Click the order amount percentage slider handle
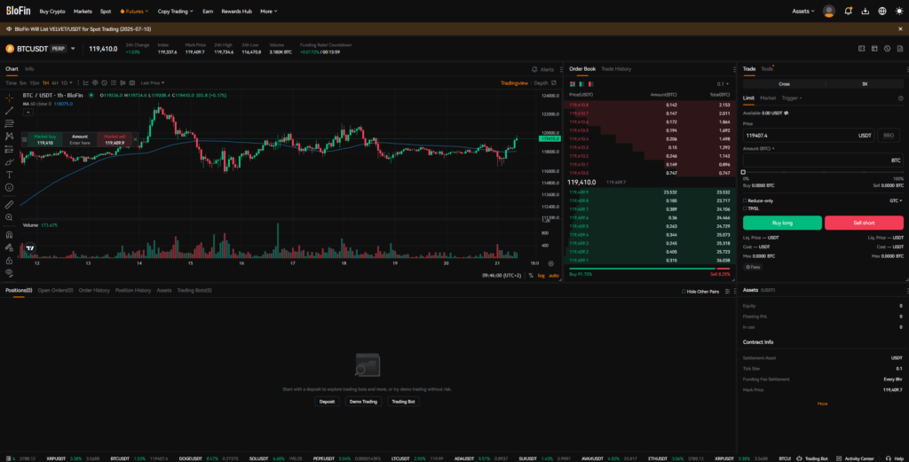The height and width of the screenshot is (462, 909). tap(743, 172)
